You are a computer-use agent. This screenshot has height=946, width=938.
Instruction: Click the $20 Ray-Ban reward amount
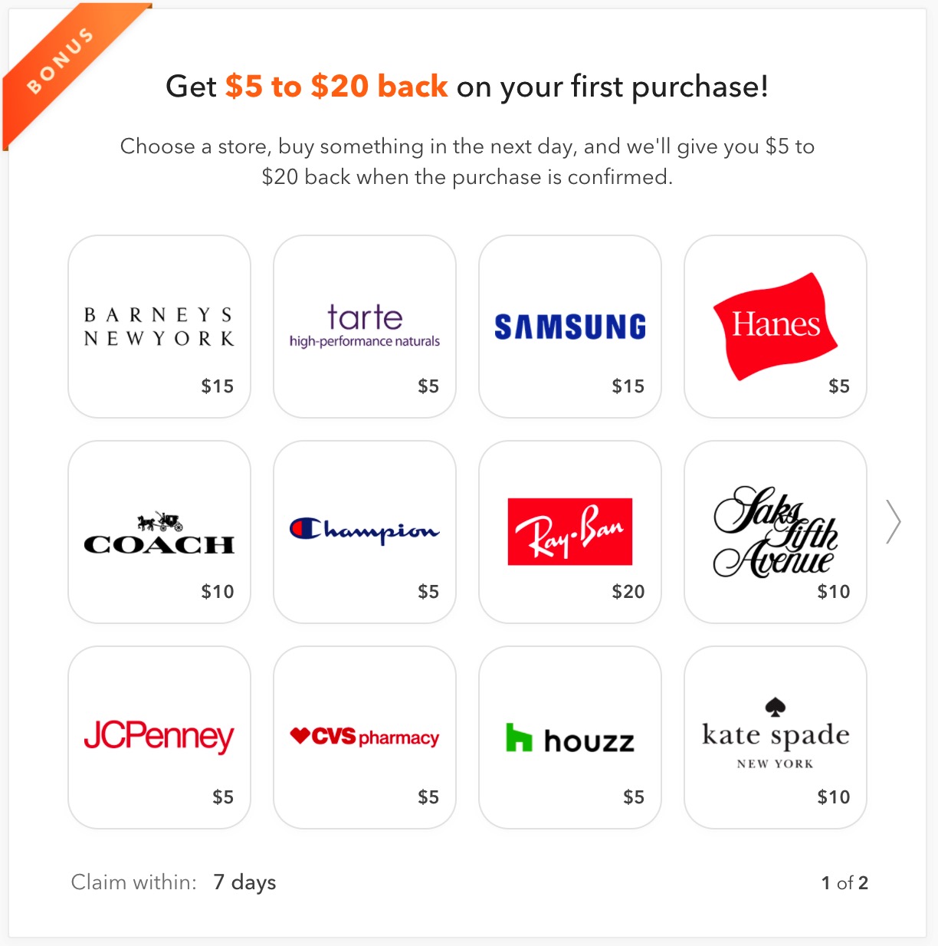point(628,592)
